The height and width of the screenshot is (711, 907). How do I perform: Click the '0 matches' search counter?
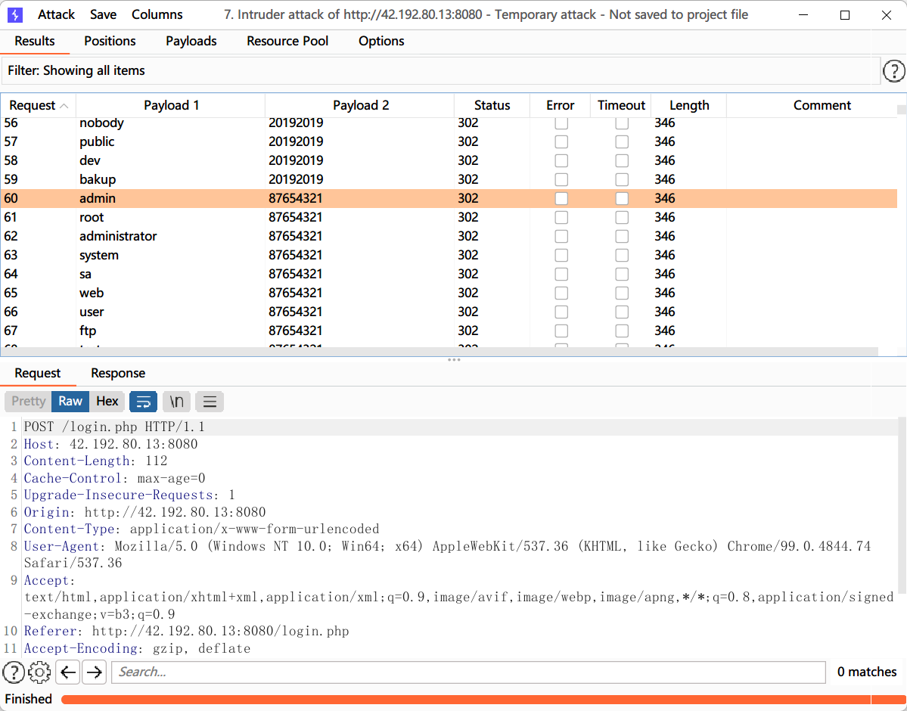[x=866, y=672]
